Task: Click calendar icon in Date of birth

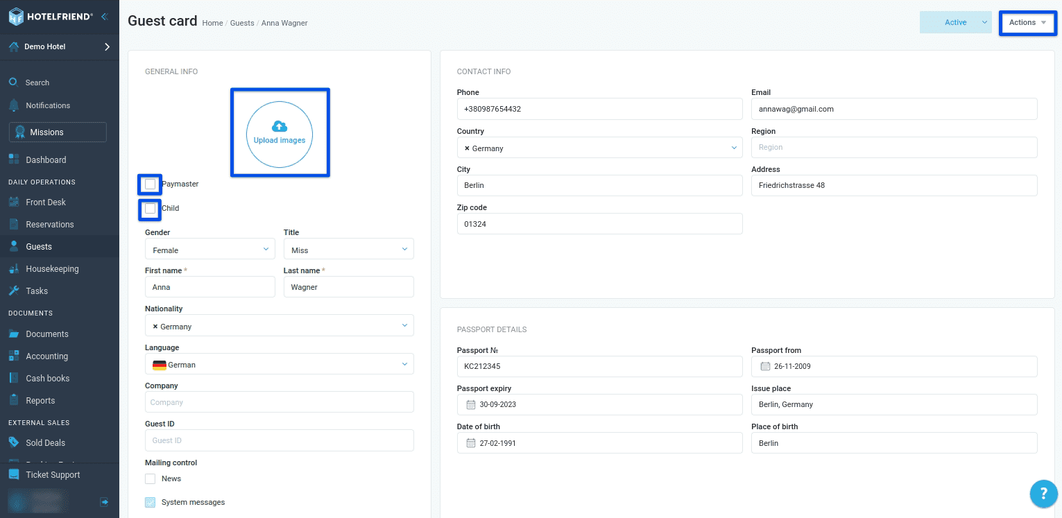Action: [471, 443]
